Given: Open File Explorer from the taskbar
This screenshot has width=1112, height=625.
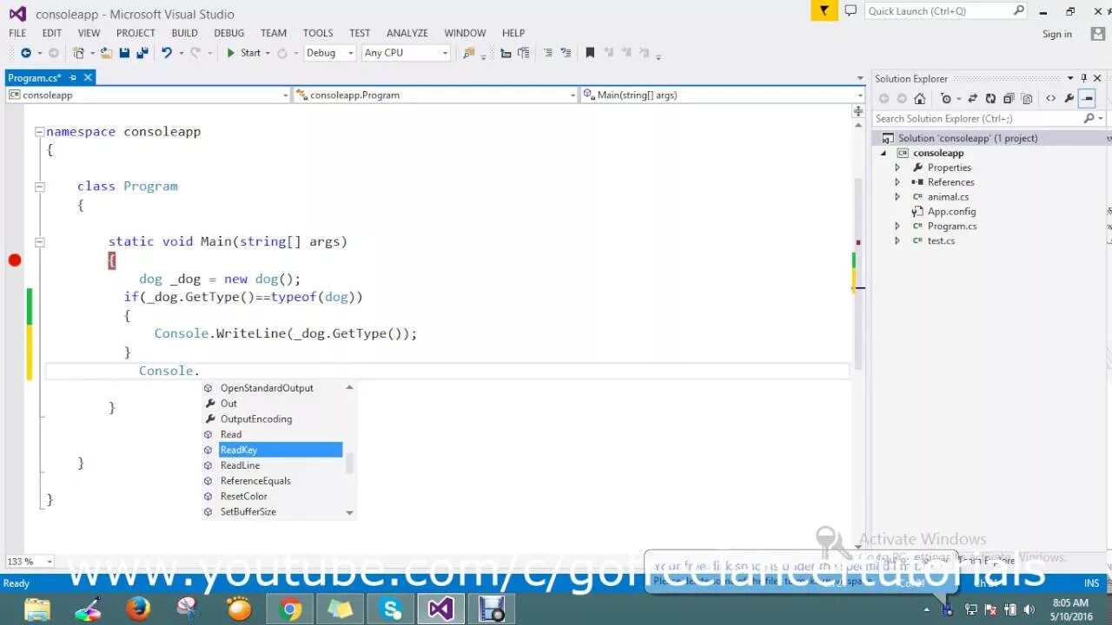Looking at the screenshot, I should [x=37, y=609].
